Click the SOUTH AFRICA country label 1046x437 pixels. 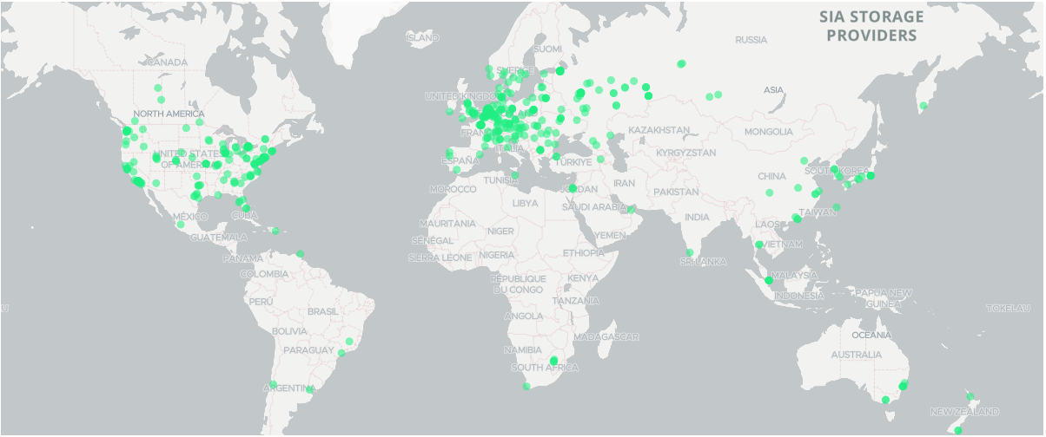544,369
